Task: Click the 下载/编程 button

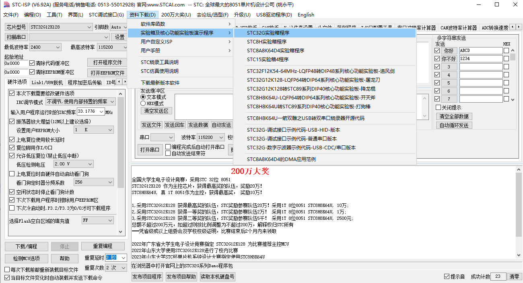Action: (27, 246)
